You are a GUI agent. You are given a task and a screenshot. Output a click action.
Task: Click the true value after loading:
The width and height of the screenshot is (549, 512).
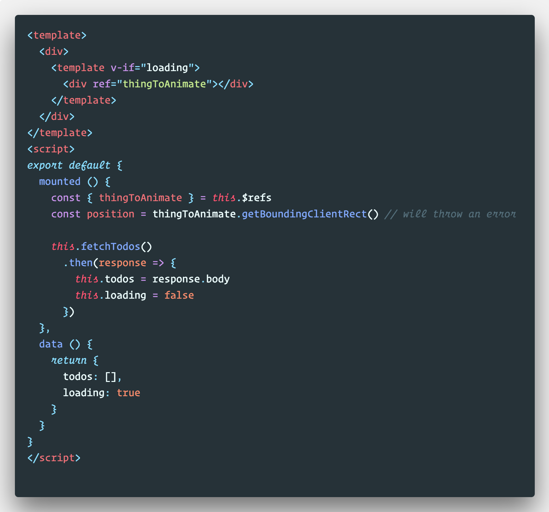point(128,393)
